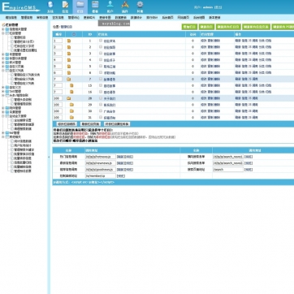This screenshot has width=294, height=294.
Task: Tick the checkbox in row ID 6
Action: (x=101, y=72)
